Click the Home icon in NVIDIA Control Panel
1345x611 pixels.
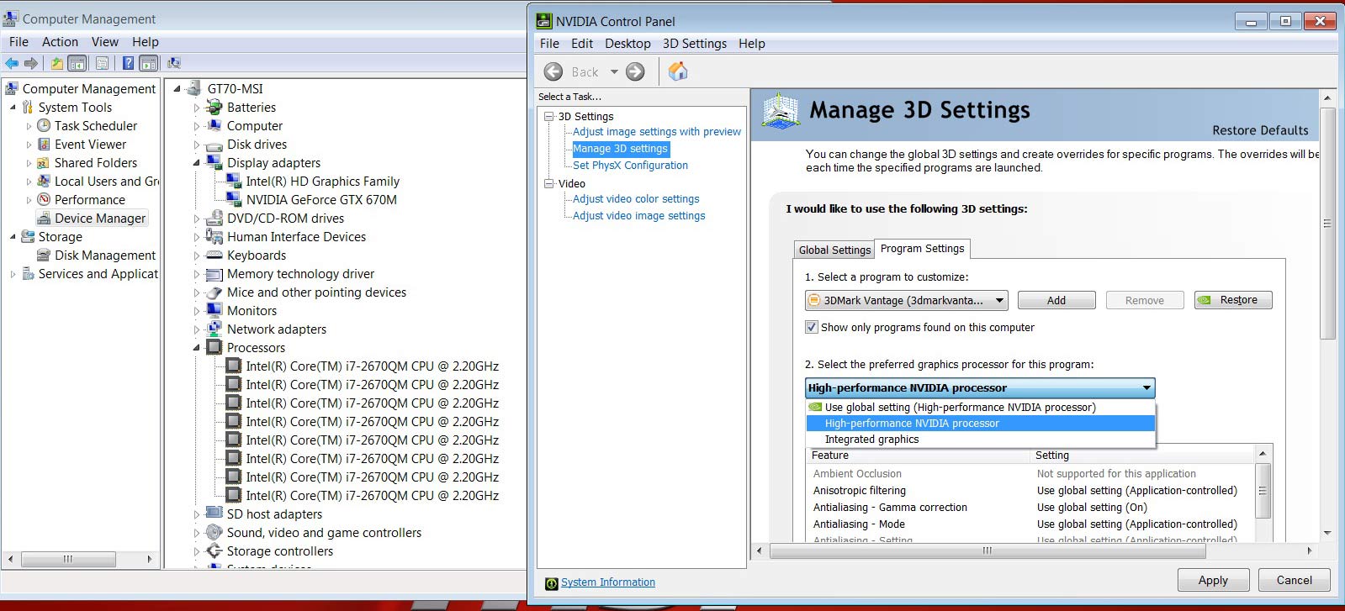(x=678, y=72)
